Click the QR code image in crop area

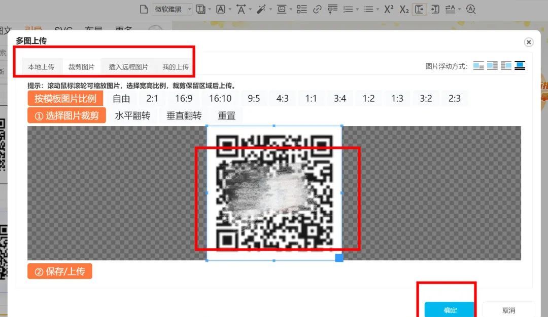[x=275, y=193]
